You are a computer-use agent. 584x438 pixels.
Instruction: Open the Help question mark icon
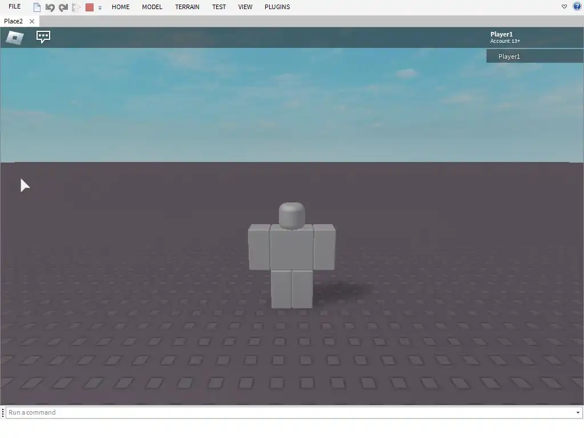tap(577, 7)
